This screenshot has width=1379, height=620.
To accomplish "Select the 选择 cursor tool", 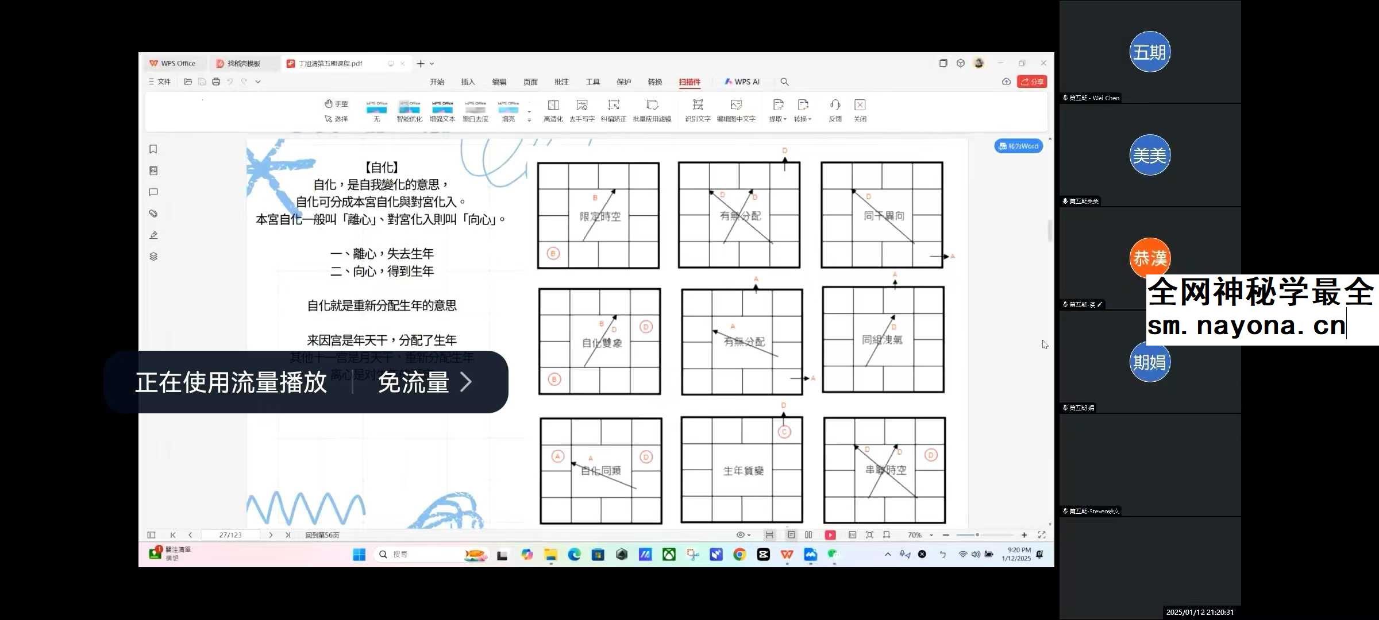I will point(336,119).
